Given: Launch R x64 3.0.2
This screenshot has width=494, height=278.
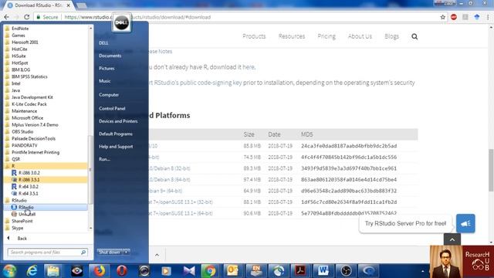Looking at the screenshot, I should [x=28, y=187].
